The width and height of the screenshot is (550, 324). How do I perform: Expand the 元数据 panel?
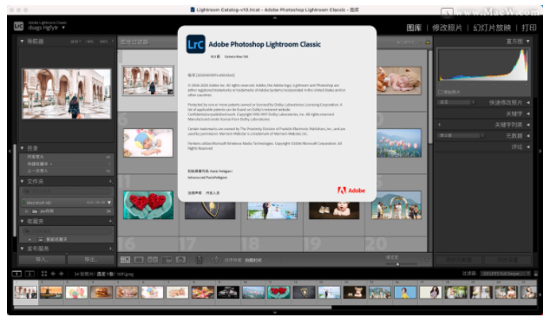click(x=528, y=135)
